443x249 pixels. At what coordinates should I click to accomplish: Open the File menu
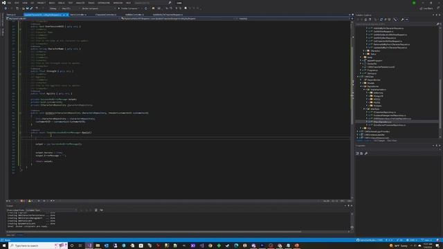click(x=9, y=3)
